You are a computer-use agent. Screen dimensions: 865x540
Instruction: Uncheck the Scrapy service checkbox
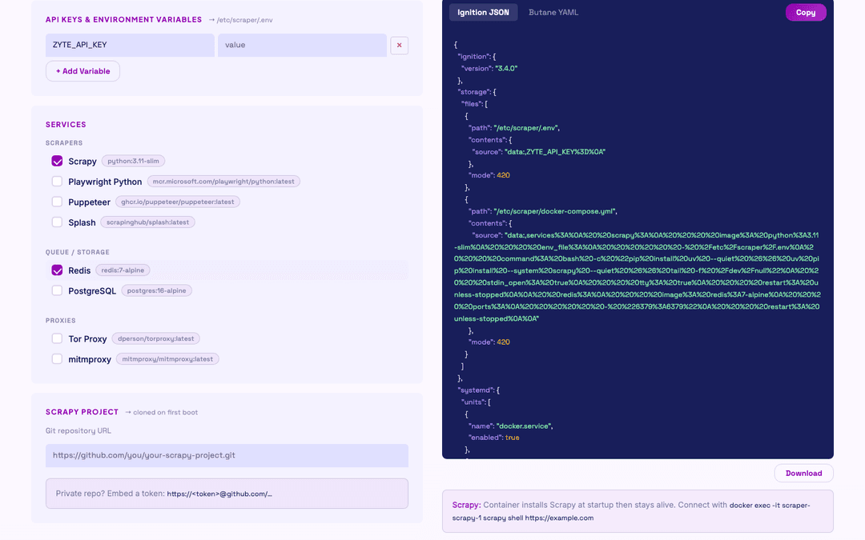[57, 161]
